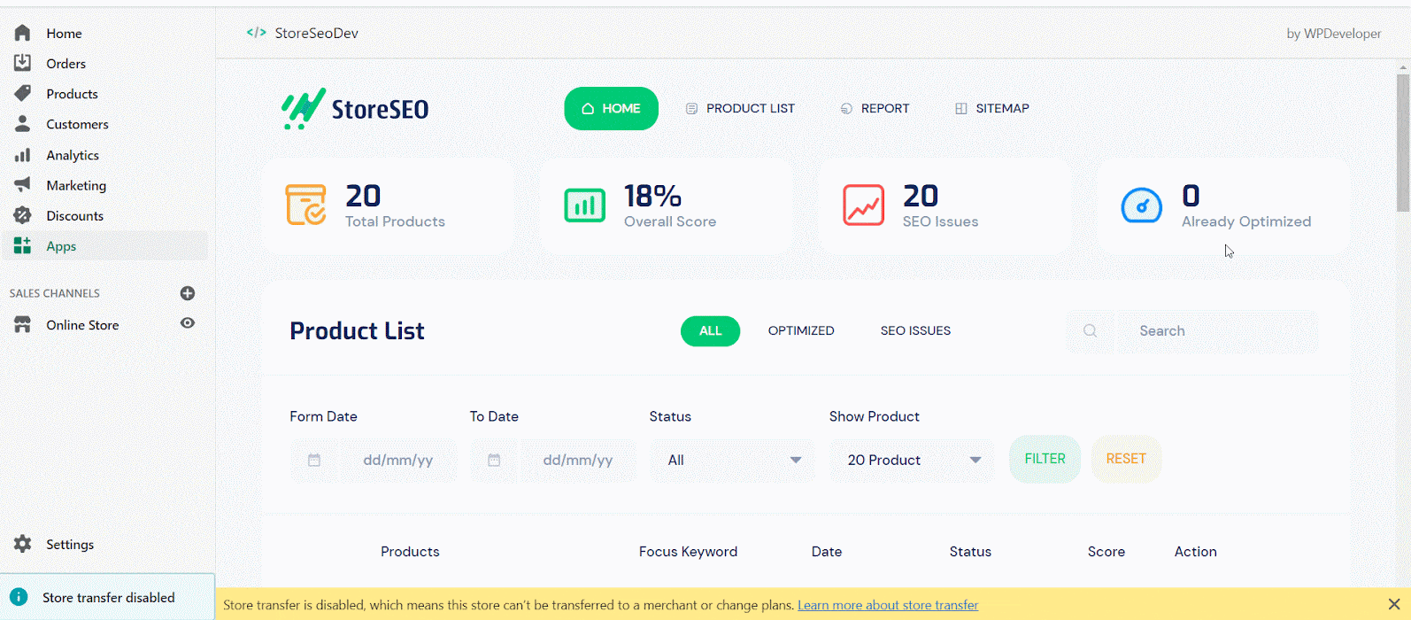Click the vertical scrollbar thumb

point(1403,142)
